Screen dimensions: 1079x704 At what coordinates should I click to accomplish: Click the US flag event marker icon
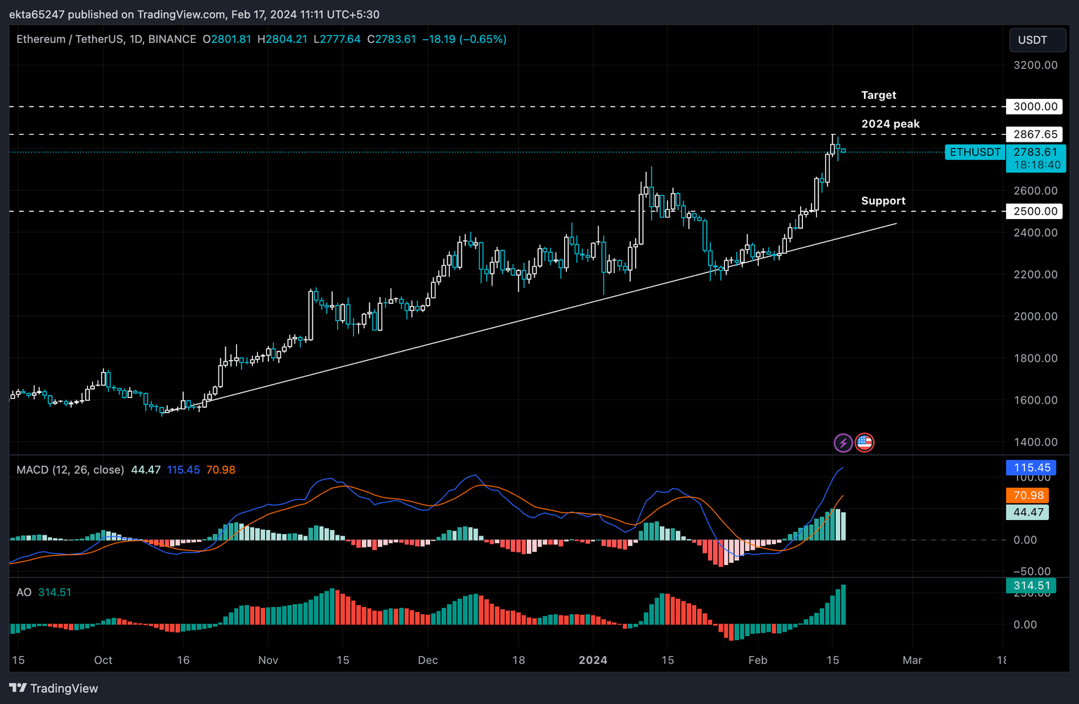click(x=864, y=442)
